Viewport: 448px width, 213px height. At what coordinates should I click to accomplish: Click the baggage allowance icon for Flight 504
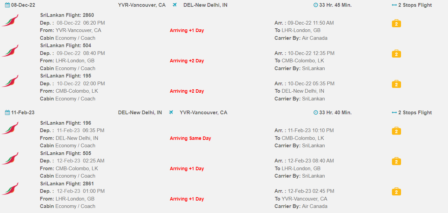396,54
